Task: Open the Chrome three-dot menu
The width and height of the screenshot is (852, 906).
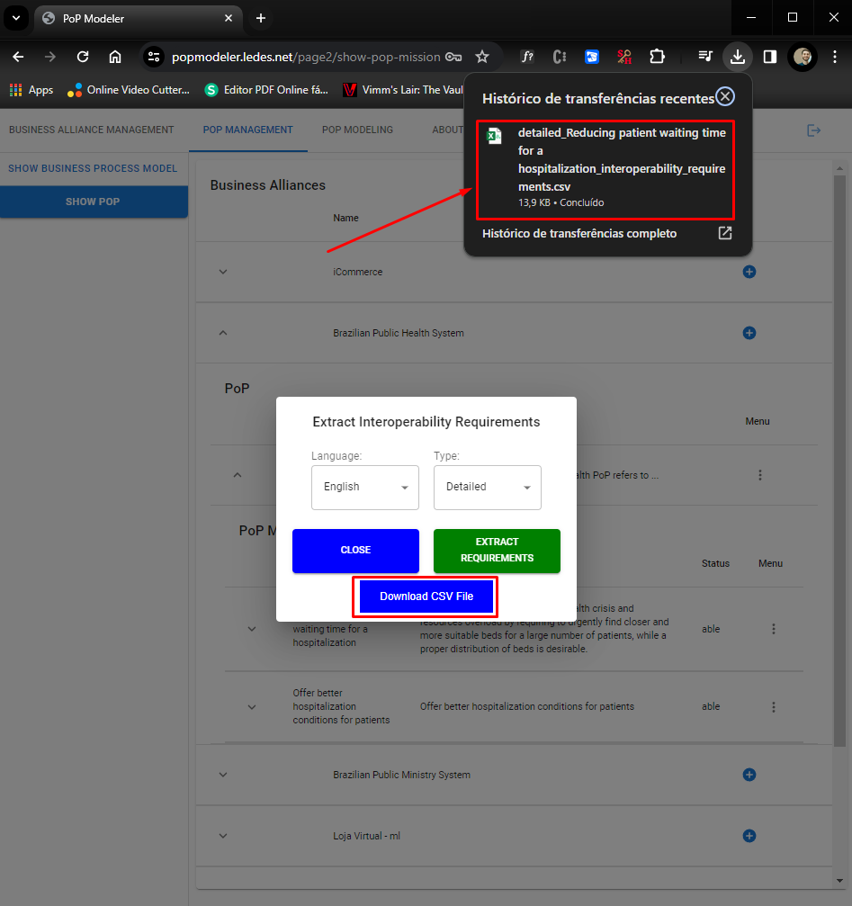Action: pyautogui.click(x=834, y=57)
